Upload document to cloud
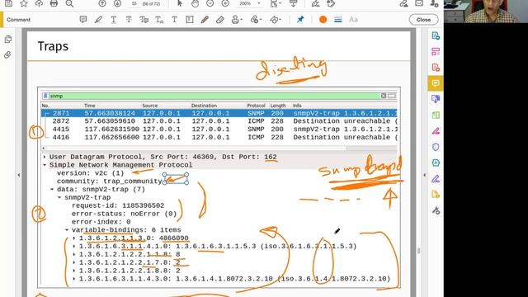 (x=39, y=3)
